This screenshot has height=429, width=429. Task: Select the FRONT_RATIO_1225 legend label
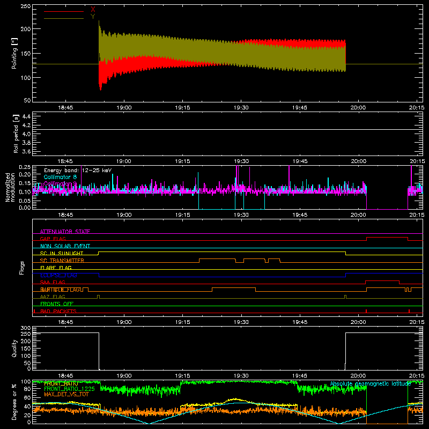69,389
